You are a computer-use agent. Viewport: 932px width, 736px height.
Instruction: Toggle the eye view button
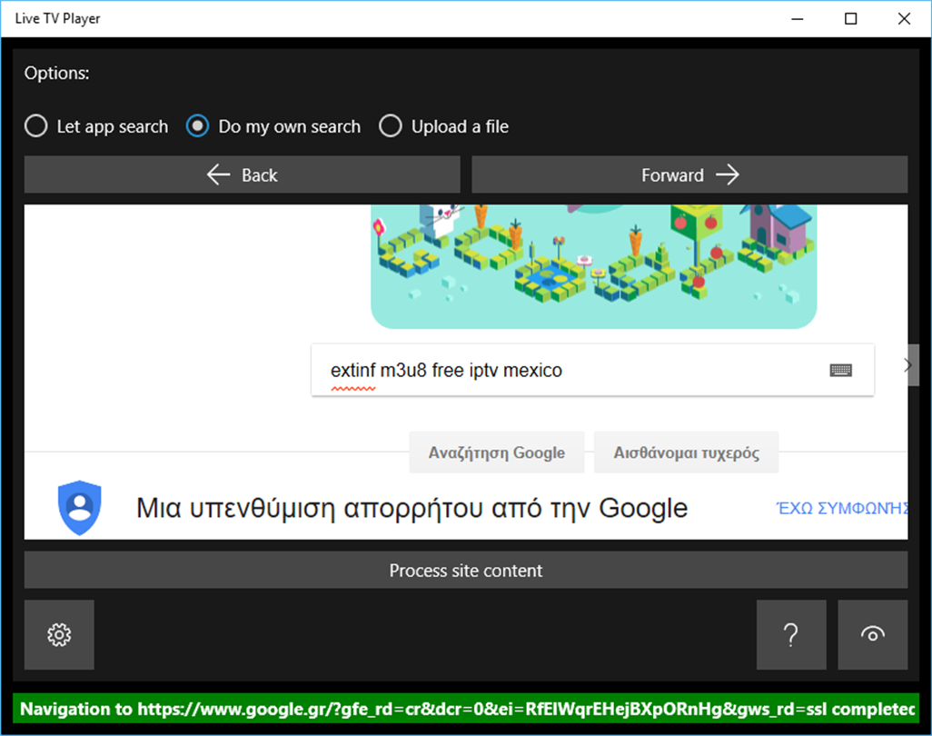click(873, 634)
